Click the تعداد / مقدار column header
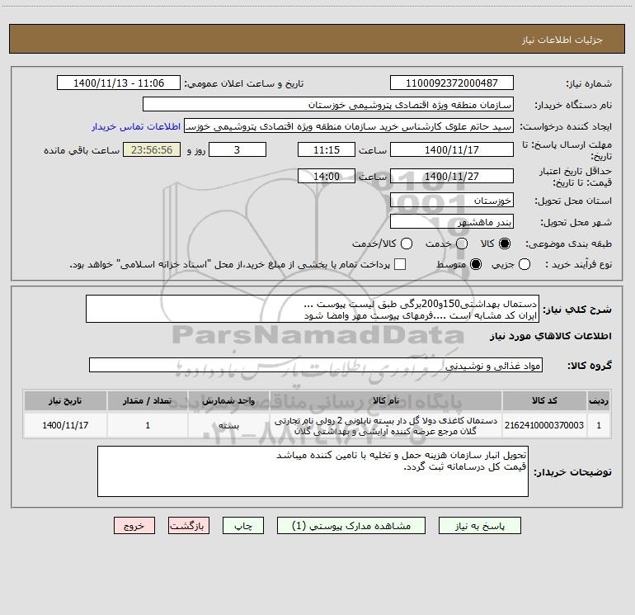 (148, 401)
